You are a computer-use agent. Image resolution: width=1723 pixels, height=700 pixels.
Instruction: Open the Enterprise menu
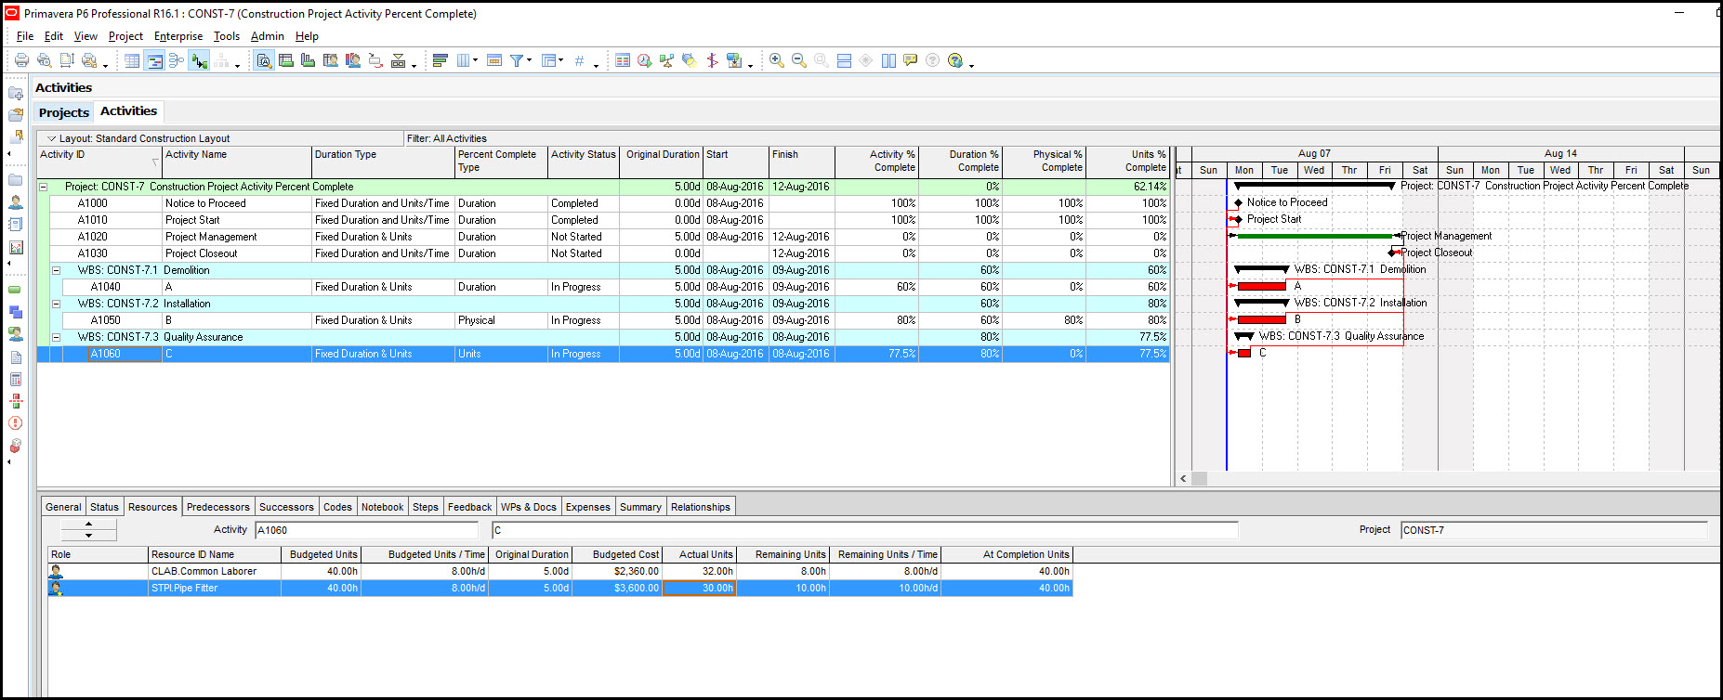(x=178, y=36)
